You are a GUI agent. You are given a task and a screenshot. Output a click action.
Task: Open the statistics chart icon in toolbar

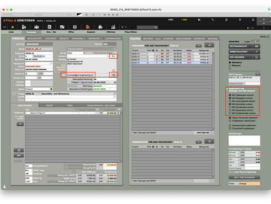pyautogui.click(x=113, y=27)
